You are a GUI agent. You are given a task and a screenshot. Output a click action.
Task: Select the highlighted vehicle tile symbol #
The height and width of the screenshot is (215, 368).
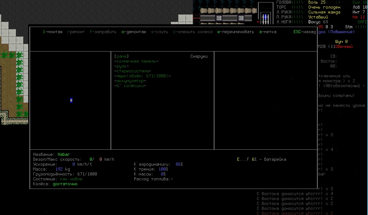(71, 101)
